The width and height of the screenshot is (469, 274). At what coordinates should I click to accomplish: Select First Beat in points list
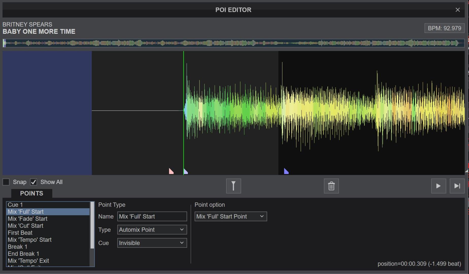click(48, 233)
